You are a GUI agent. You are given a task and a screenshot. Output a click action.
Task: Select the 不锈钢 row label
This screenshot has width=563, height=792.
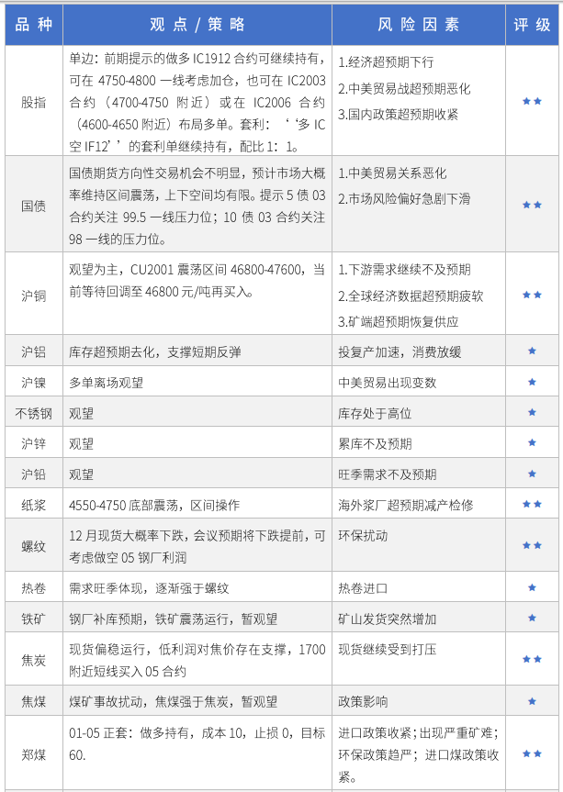pos(33,413)
